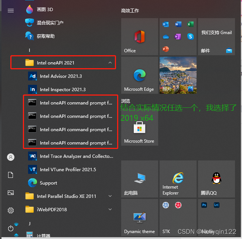This screenshot has width=242, height=239.
Task: Open Excel in the Office apps tile
Action: [190, 24]
